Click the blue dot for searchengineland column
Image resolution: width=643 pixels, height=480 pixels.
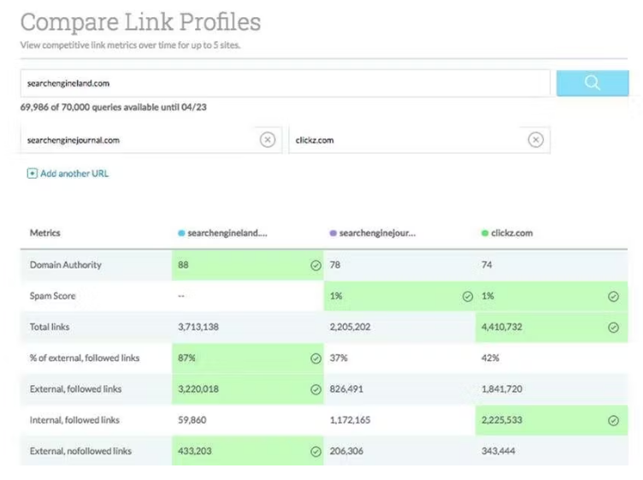181,233
